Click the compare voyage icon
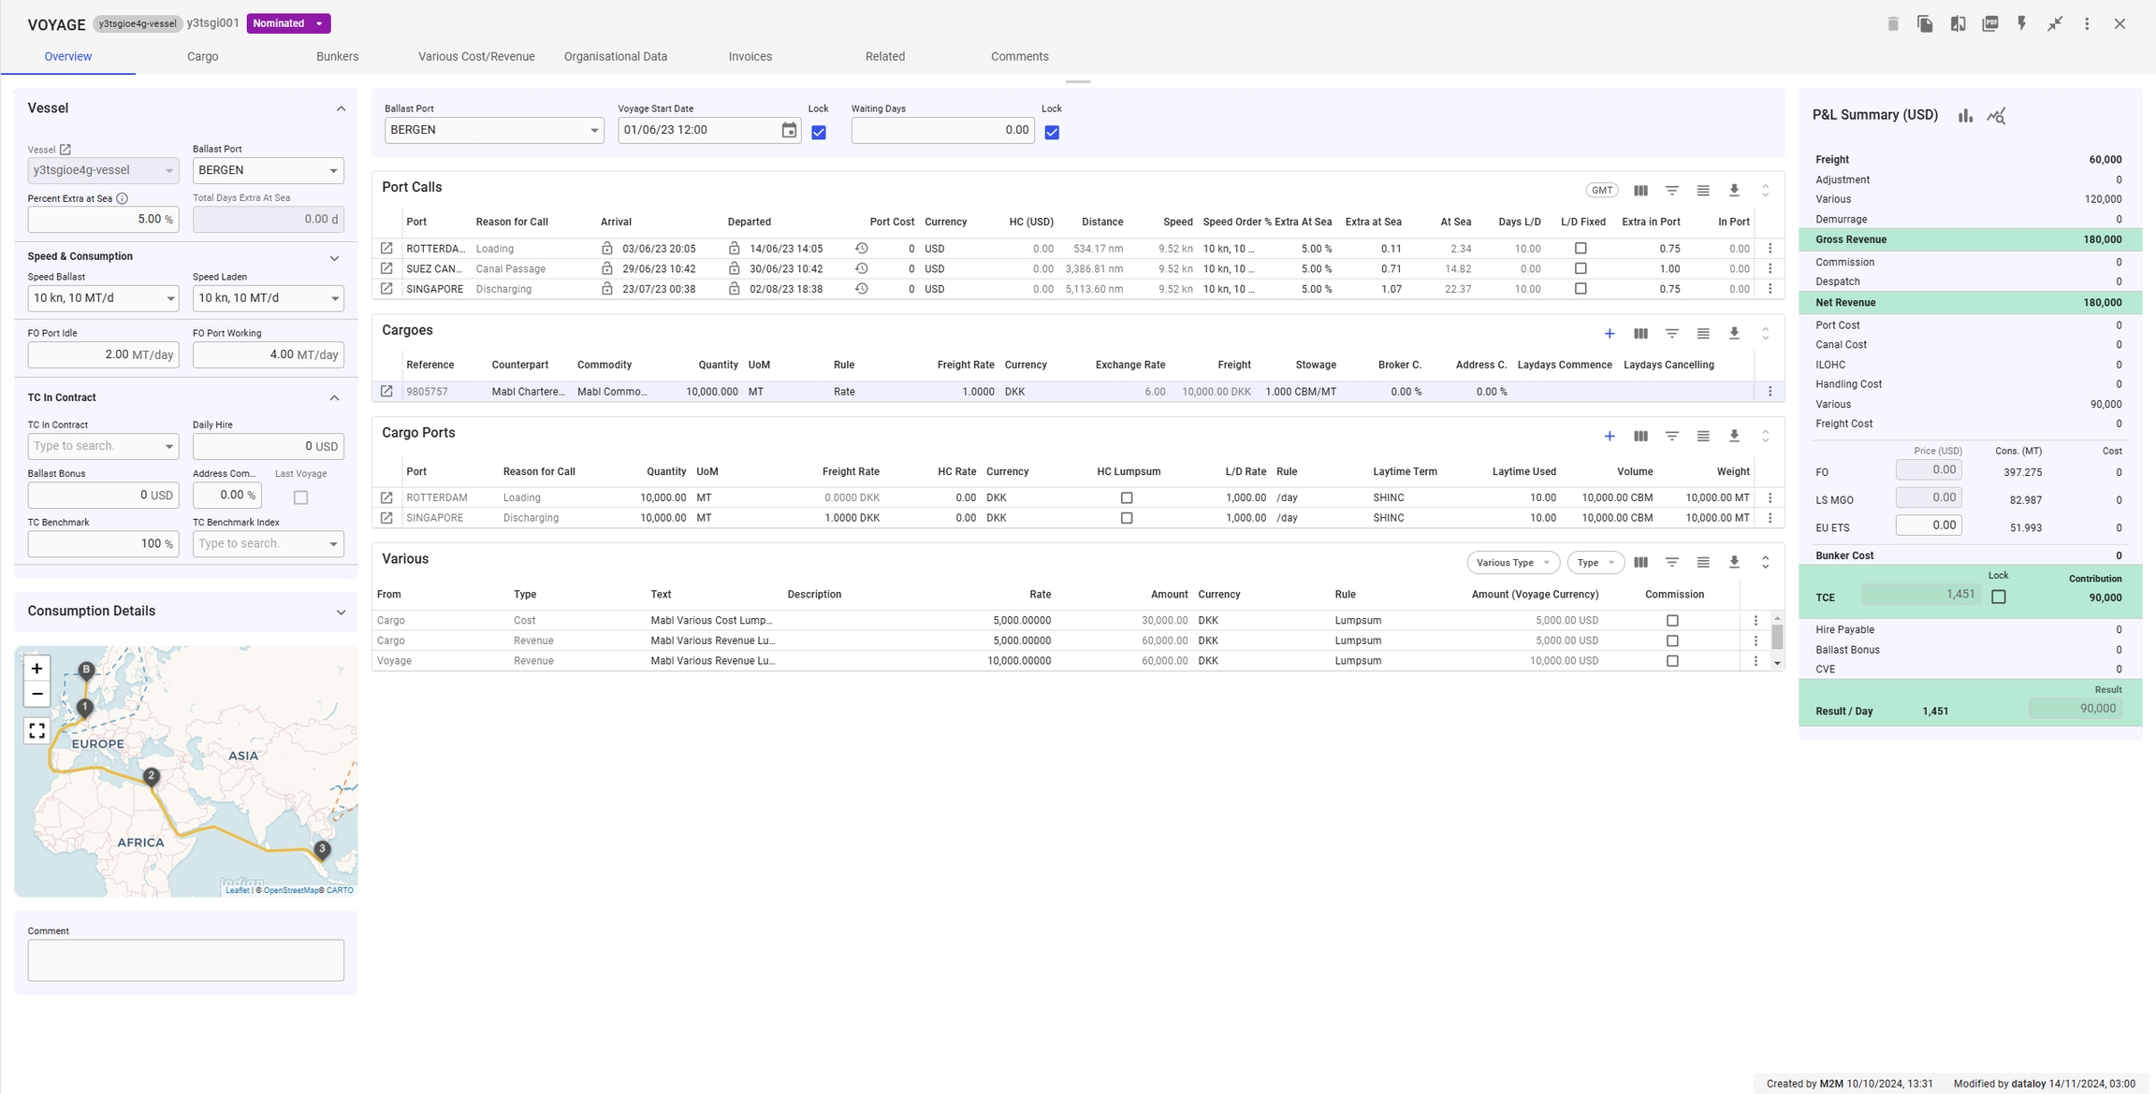 point(1958,24)
